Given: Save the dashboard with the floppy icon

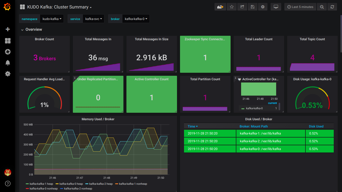Looking at the screenshot, I should coord(252,7).
